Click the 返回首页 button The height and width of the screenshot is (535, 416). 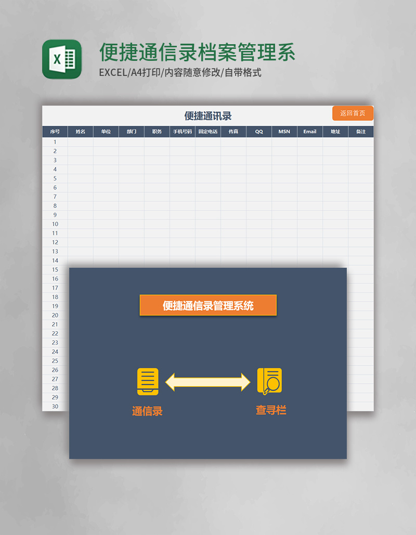click(353, 113)
